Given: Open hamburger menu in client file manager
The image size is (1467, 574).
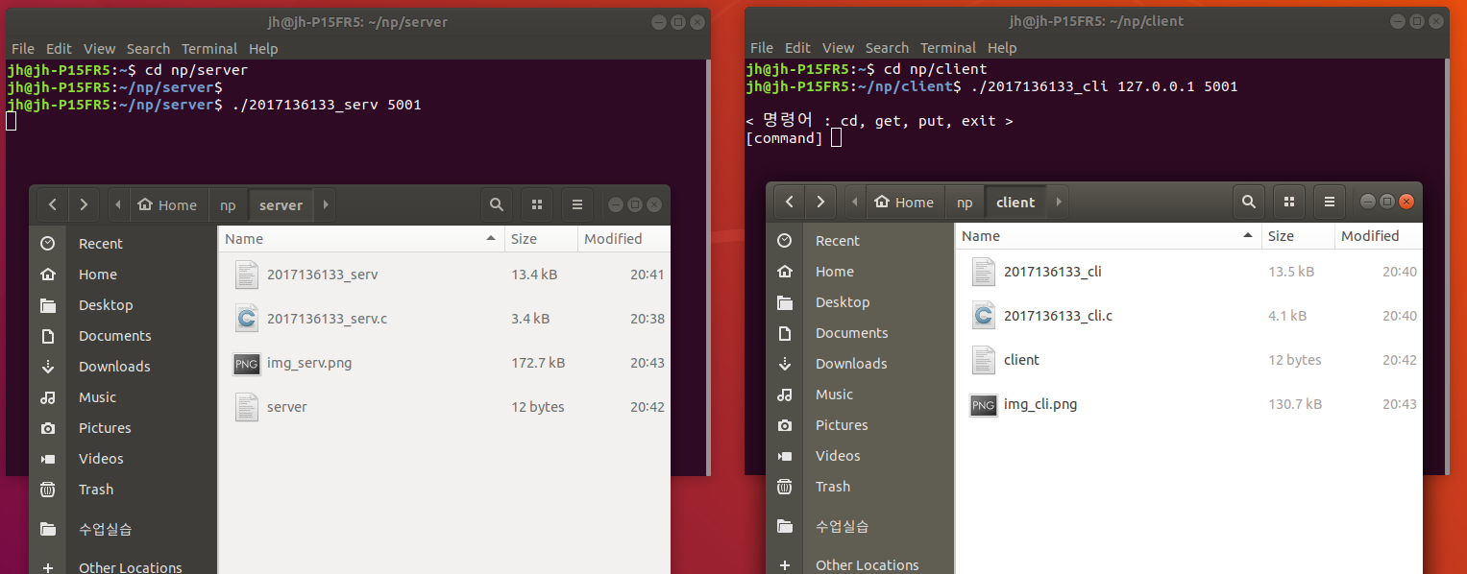Looking at the screenshot, I should point(1330,202).
